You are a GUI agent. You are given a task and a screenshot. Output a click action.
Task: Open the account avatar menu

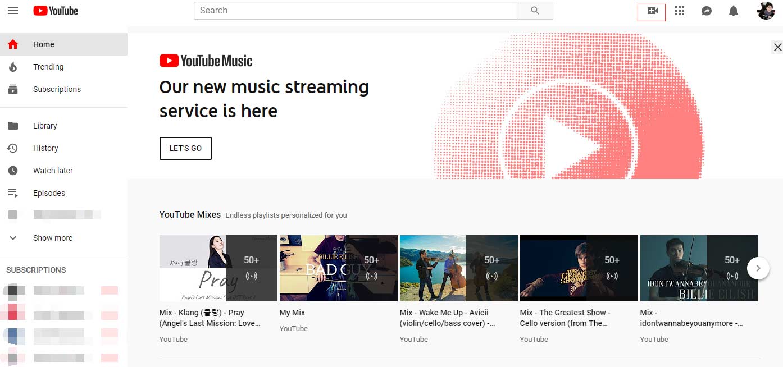coord(766,11)
